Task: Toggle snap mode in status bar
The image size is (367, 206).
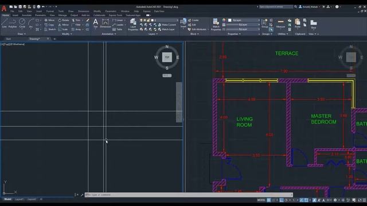Action: pyautogui.click(x=273, y=200)
